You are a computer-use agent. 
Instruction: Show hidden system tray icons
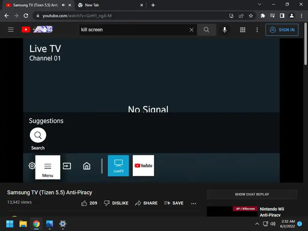(x=257, y=224)
